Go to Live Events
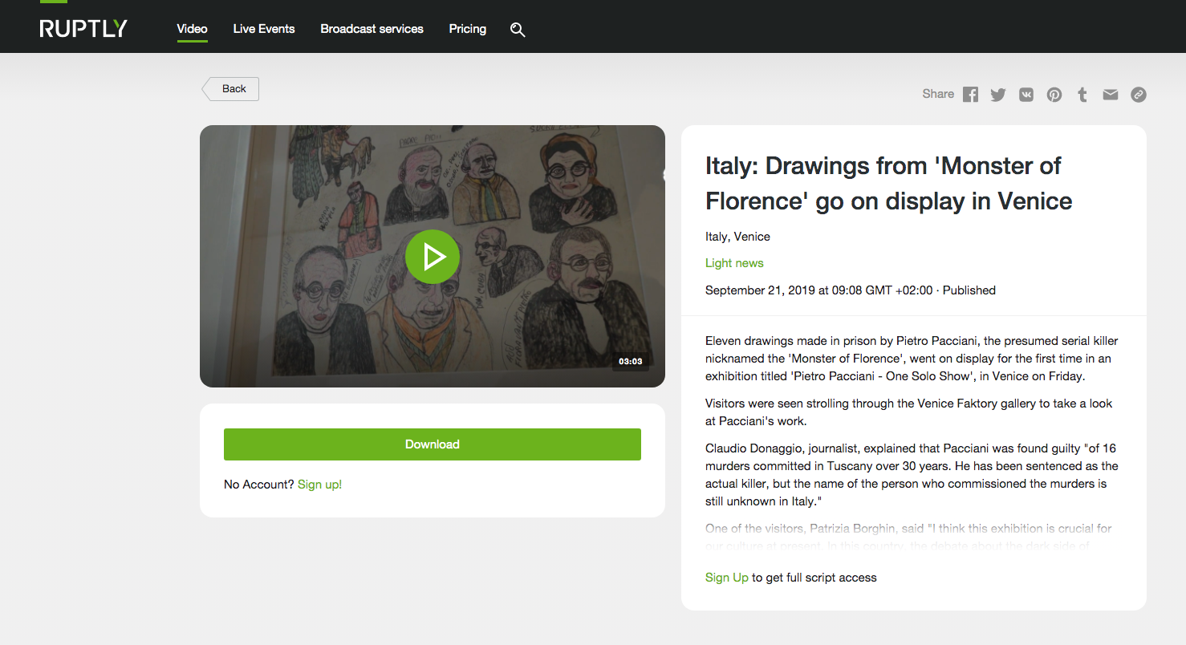Screen dimensions: 1186x645 (264, 29)
